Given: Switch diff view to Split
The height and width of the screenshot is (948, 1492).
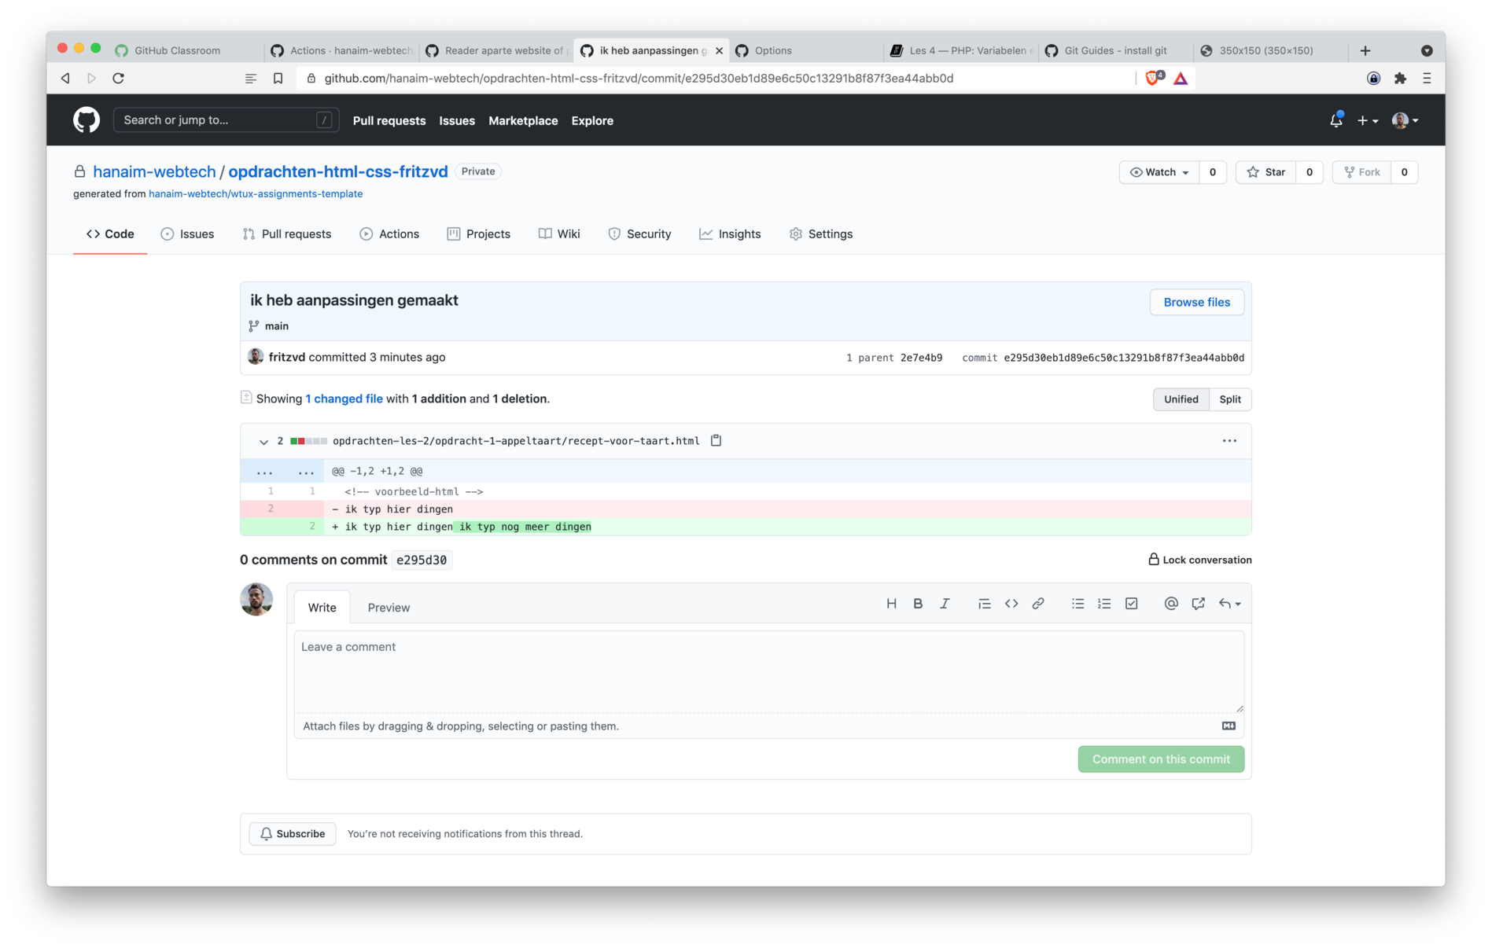Looking at the screenshot, I should click(x=1230, y=399).
